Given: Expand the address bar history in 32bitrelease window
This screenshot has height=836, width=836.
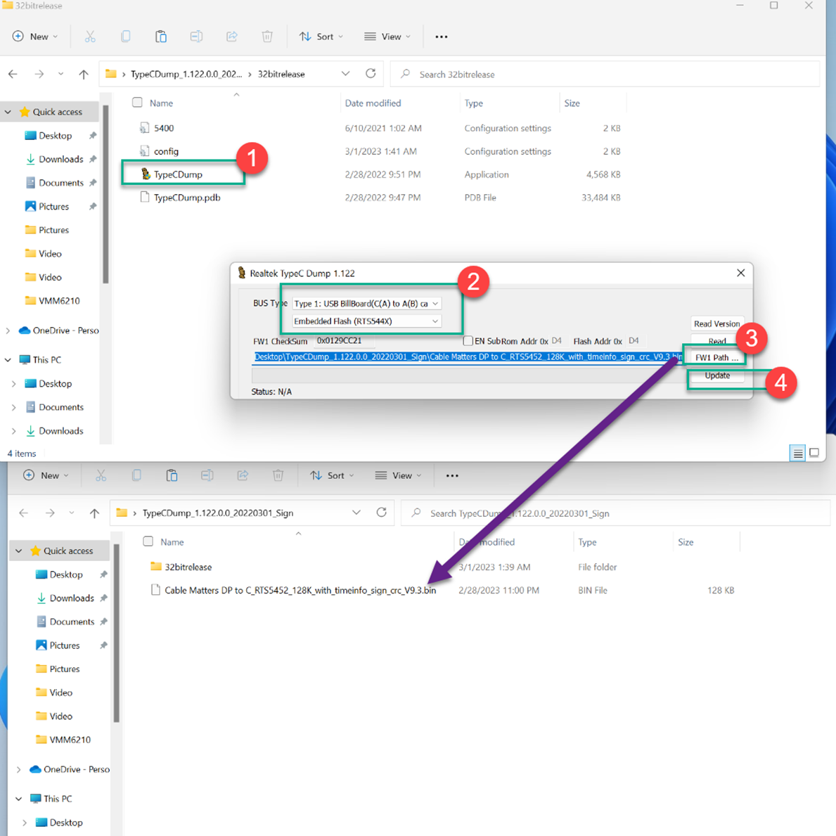Looking at the screenshot, I should coord(345,74).
